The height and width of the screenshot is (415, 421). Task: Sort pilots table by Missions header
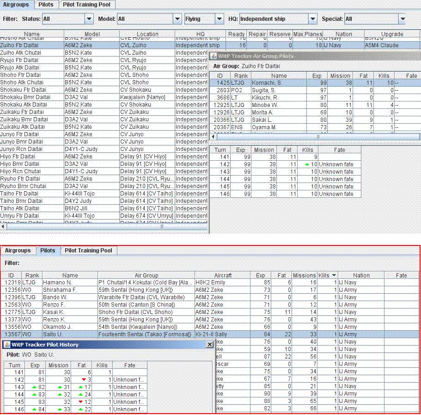click(x=305, y=275)
